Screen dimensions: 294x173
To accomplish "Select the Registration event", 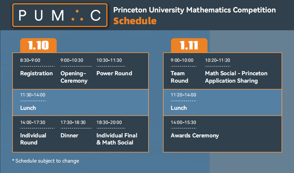I will (36, 73).
